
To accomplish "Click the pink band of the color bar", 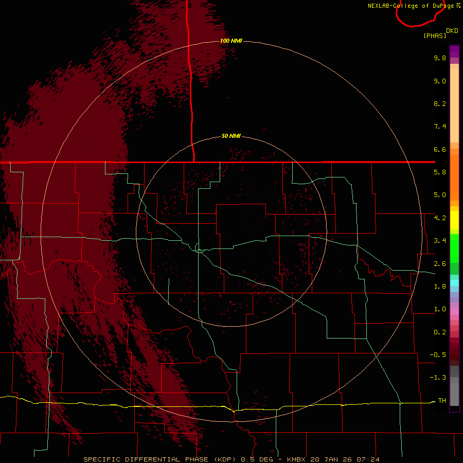I will pos(454,312).
